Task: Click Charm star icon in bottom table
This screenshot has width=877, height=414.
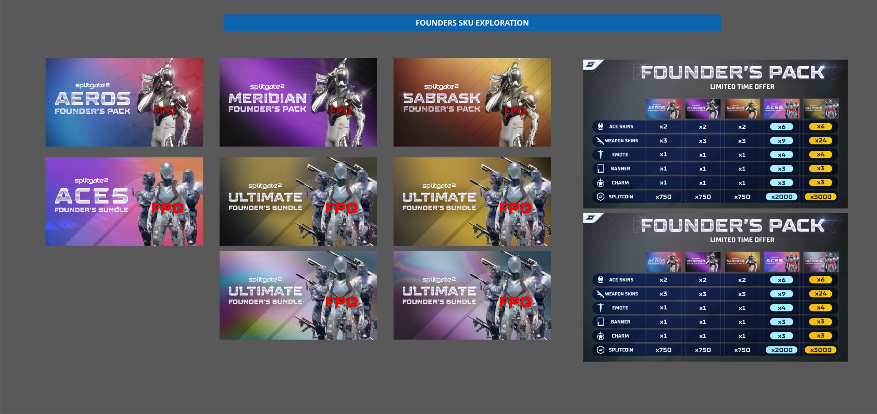Action: pos(601,336)
